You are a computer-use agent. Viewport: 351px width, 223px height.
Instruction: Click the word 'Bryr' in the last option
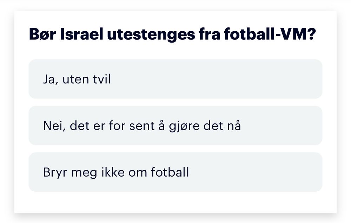coord(55,172)
